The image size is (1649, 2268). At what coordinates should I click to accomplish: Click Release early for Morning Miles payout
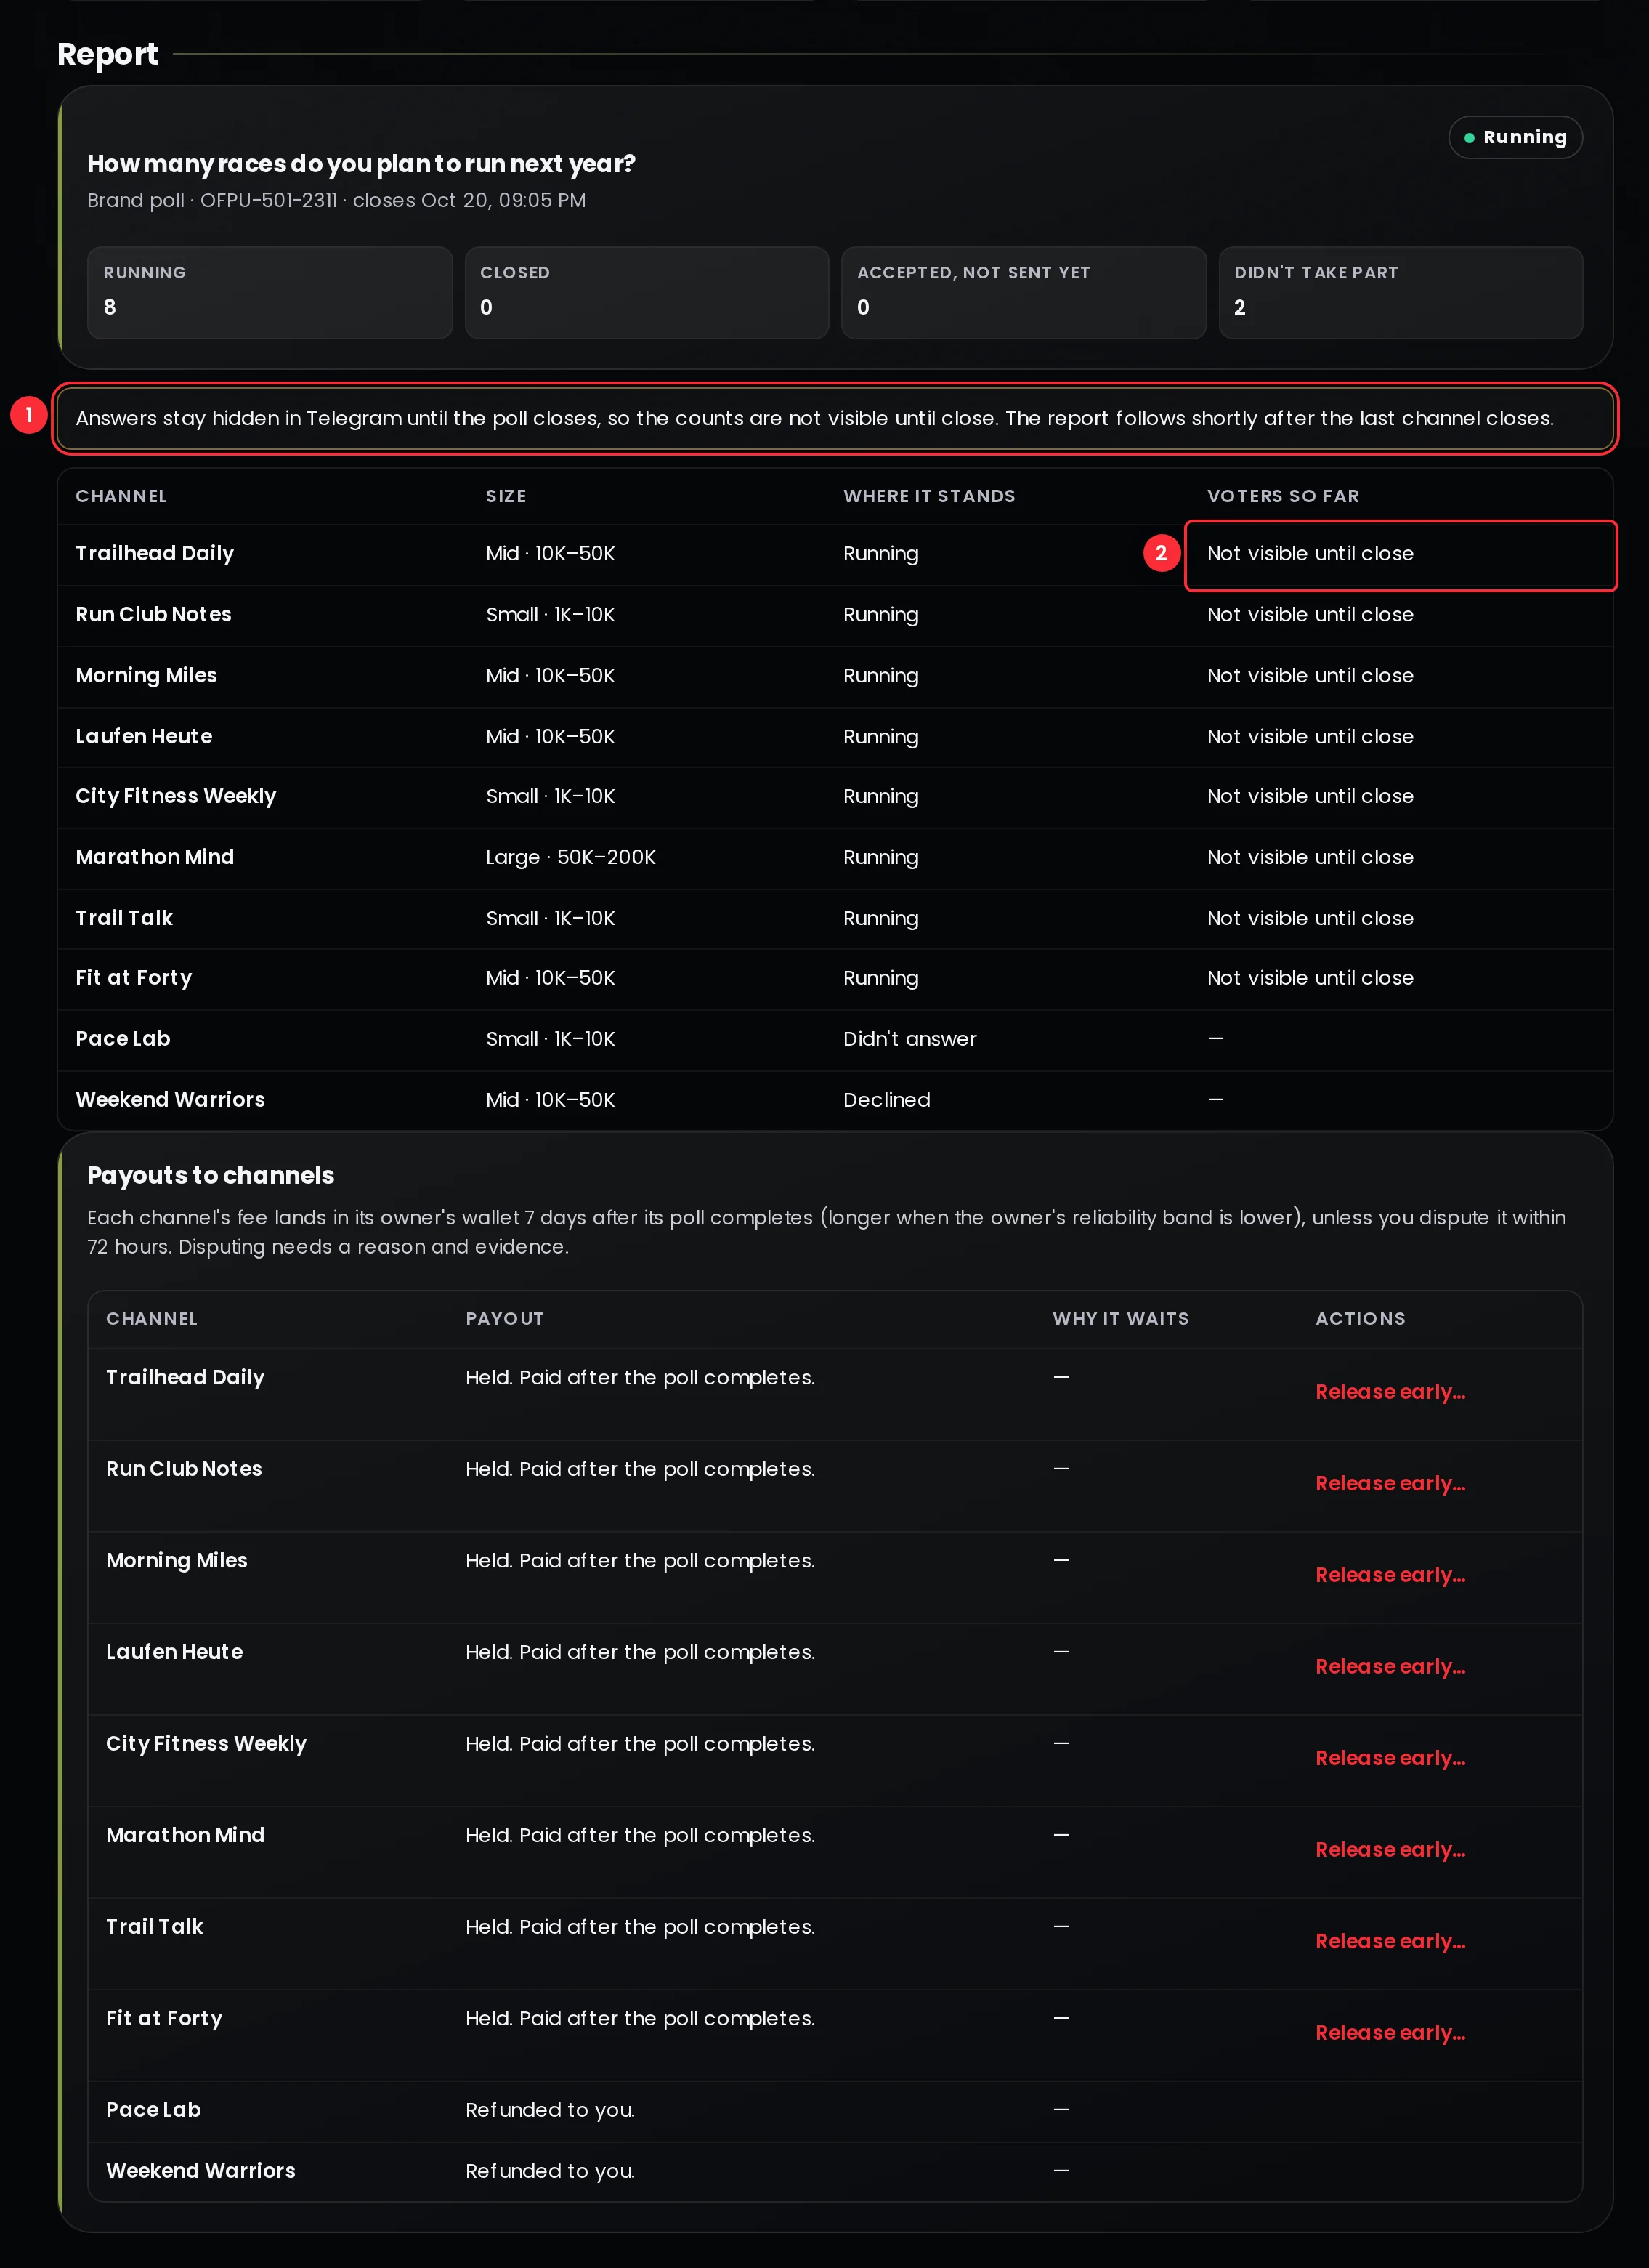click(x=1389, y=1575)
